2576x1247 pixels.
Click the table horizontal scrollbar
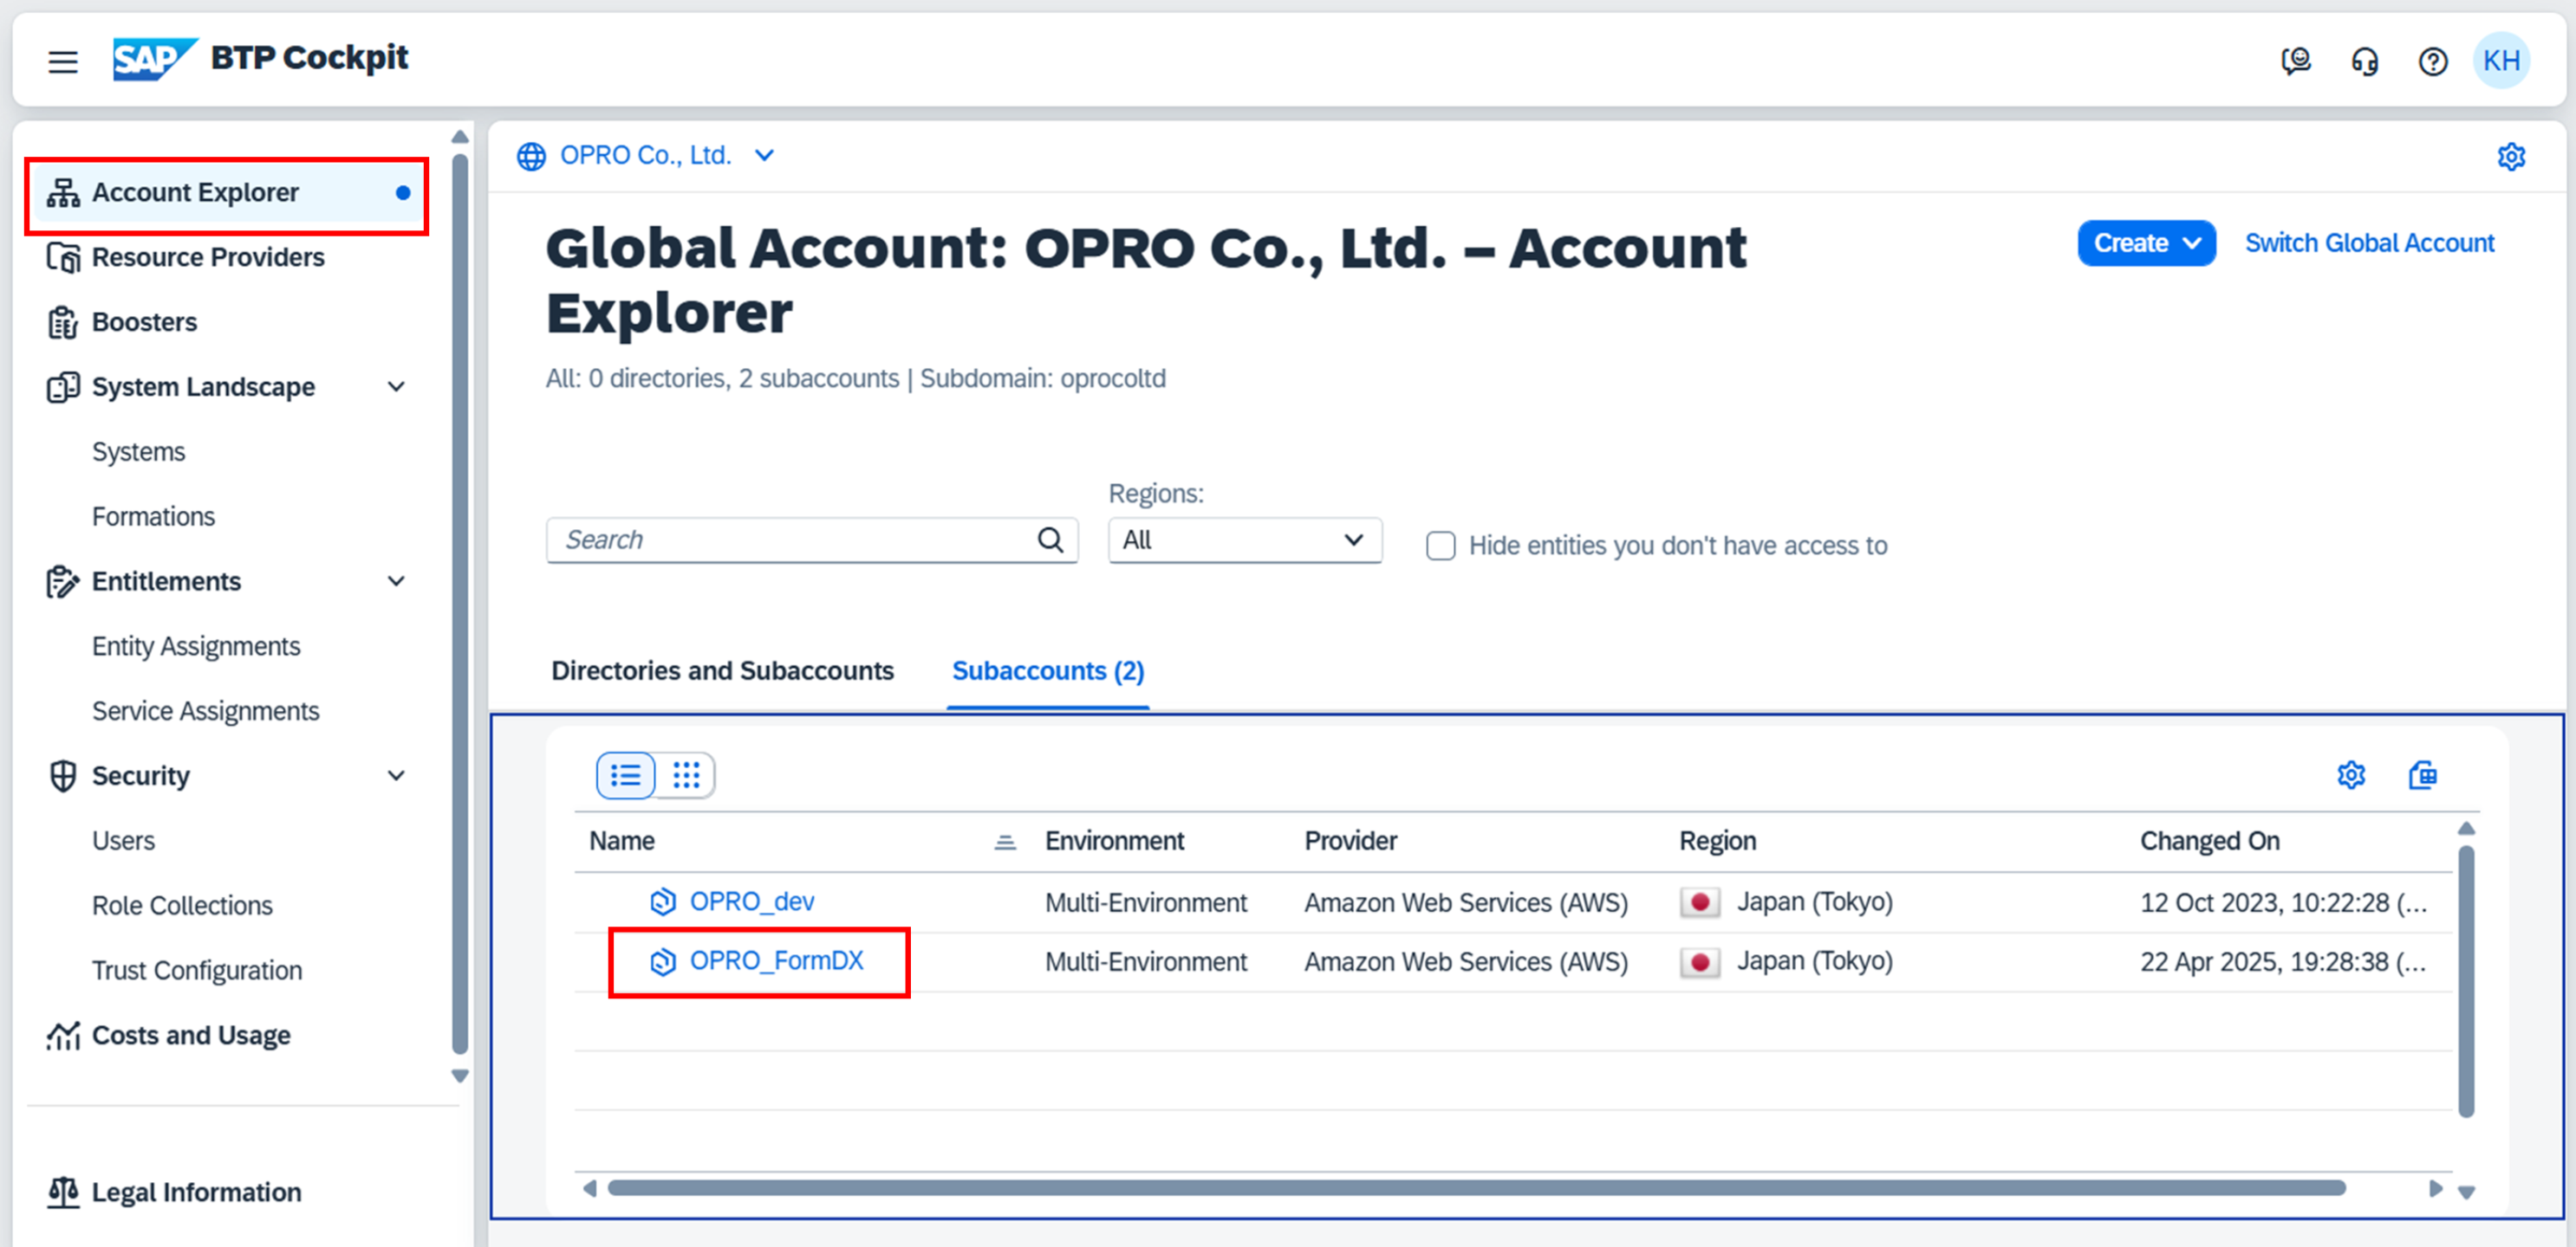pyautogui.click(x=1476, y=1187)
